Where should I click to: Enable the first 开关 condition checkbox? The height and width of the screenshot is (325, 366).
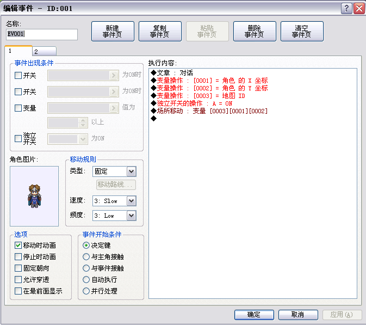pyautogui.click(x=18, y=76)
